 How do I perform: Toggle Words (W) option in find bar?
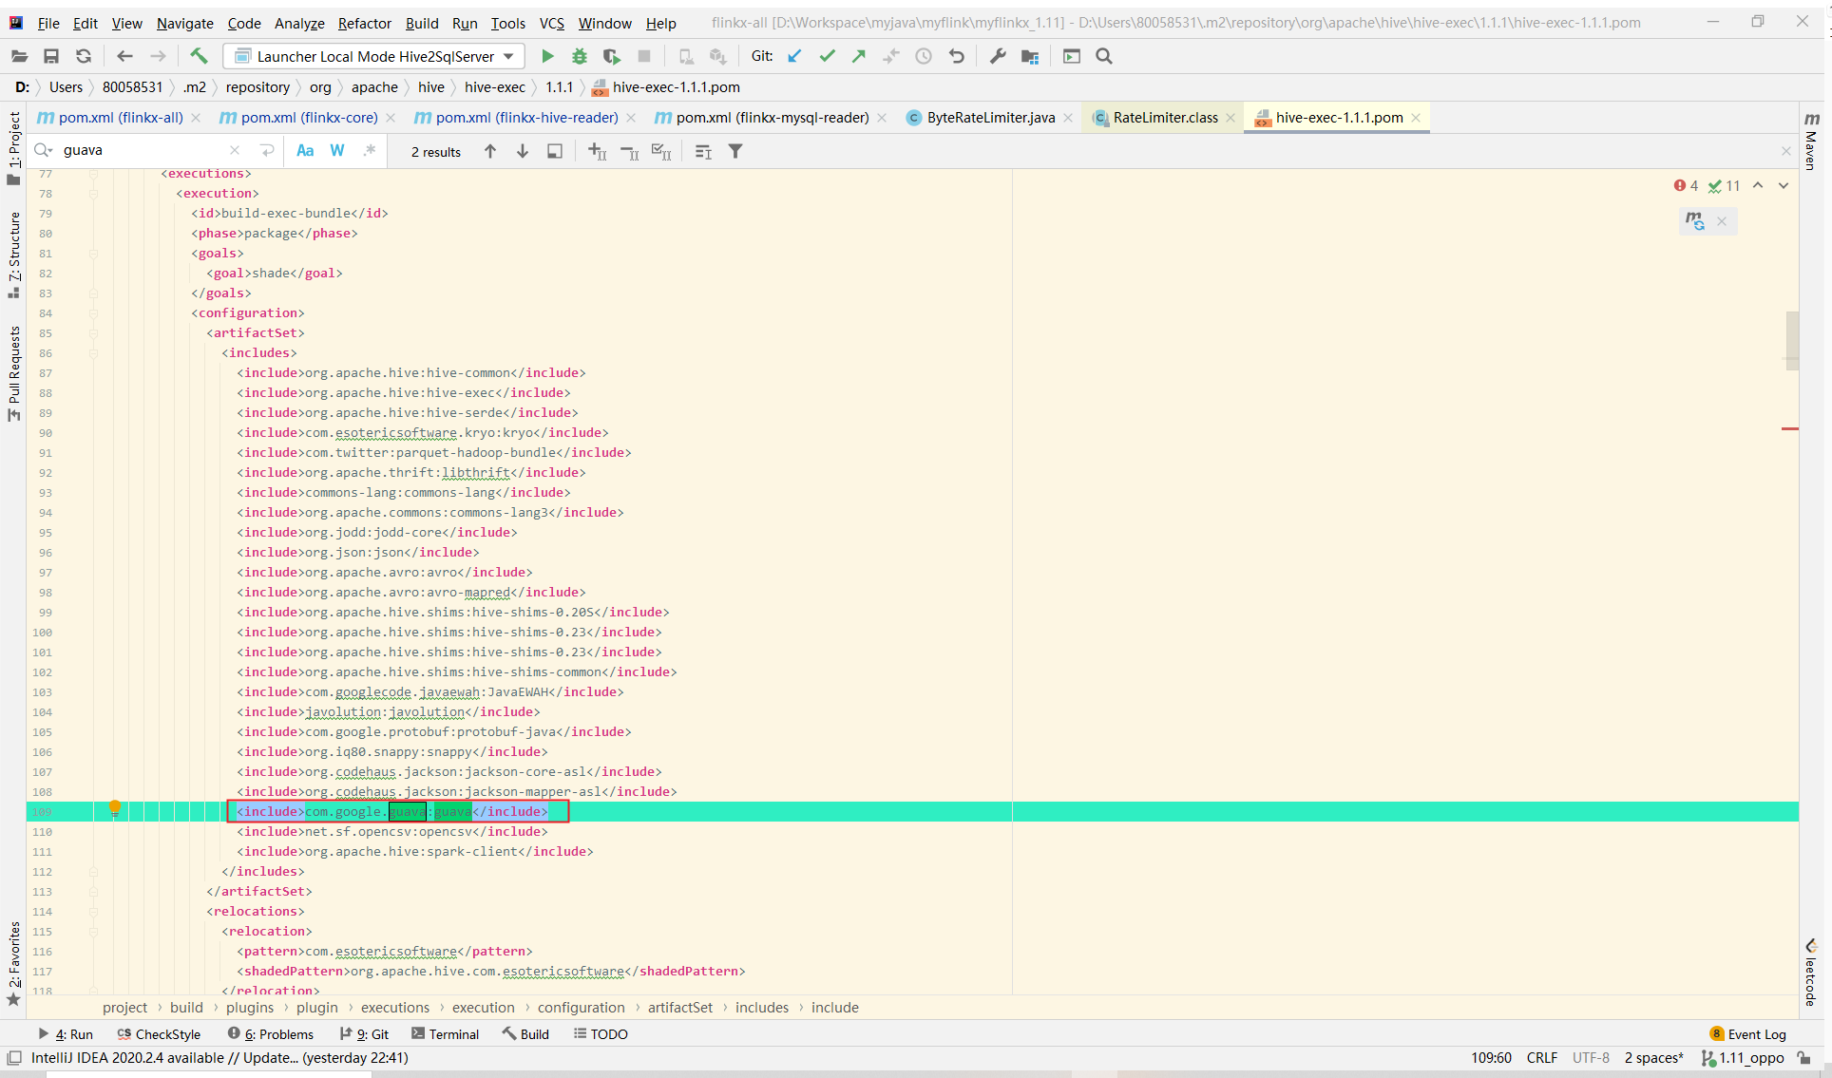tap(337, 151)
